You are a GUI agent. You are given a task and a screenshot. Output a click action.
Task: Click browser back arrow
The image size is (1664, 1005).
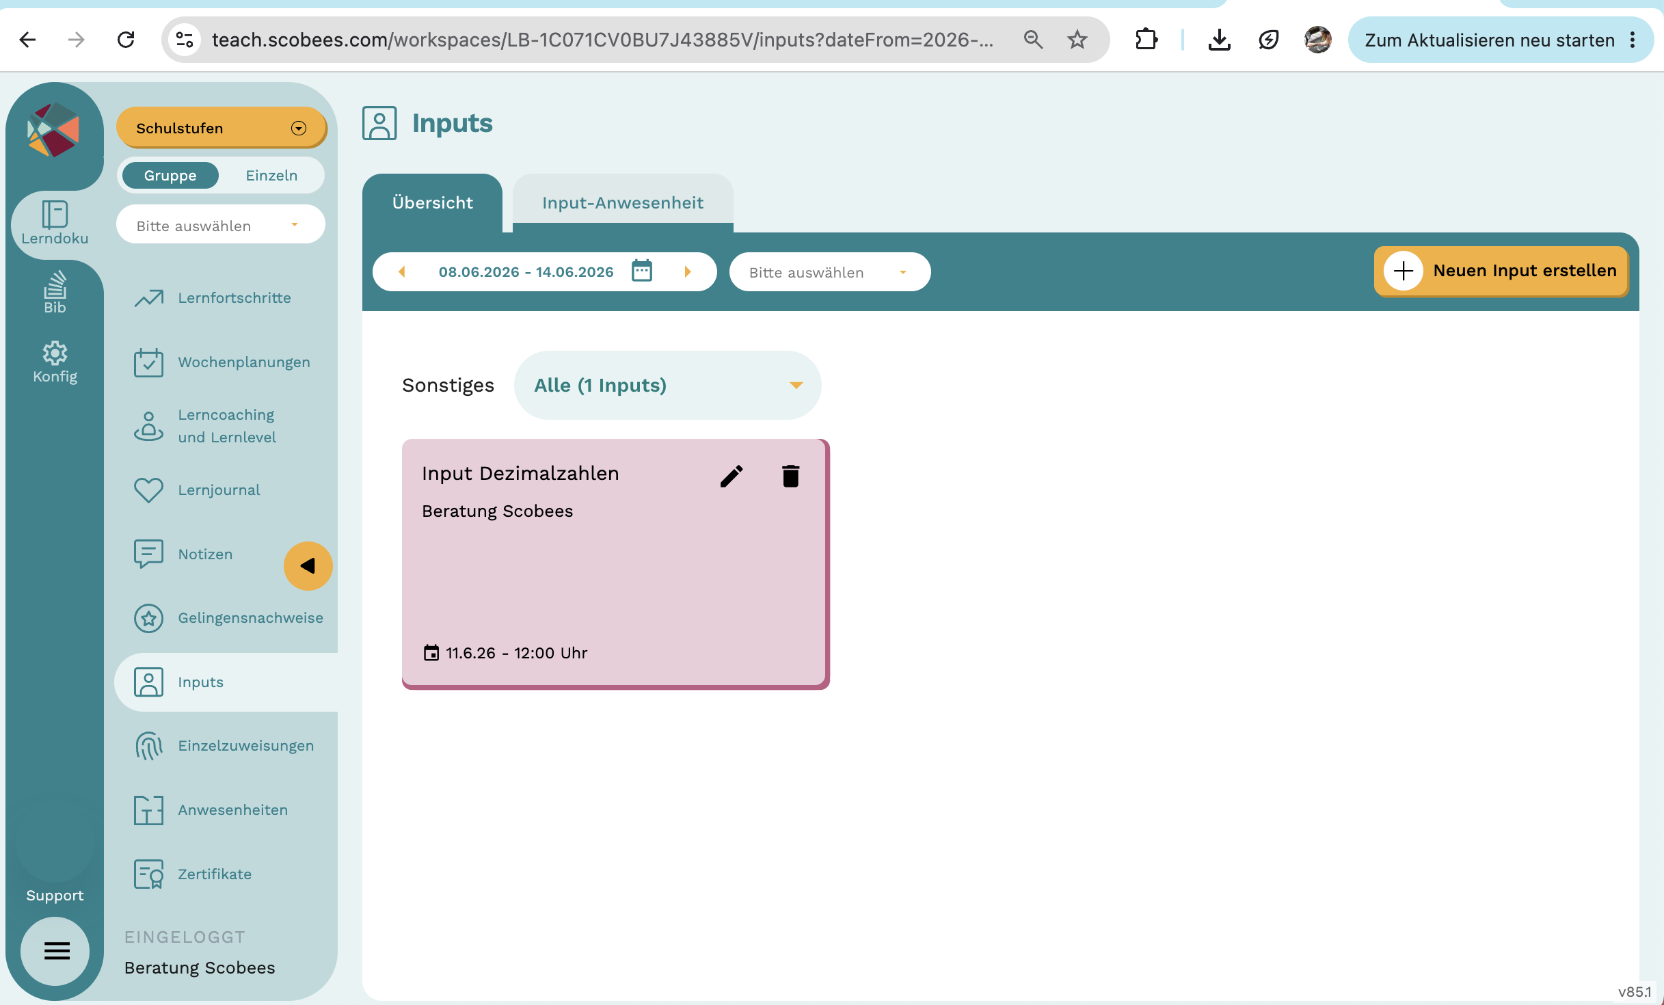[27, 40]
